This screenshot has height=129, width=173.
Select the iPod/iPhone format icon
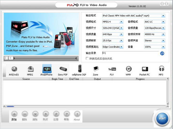[47, 69]
